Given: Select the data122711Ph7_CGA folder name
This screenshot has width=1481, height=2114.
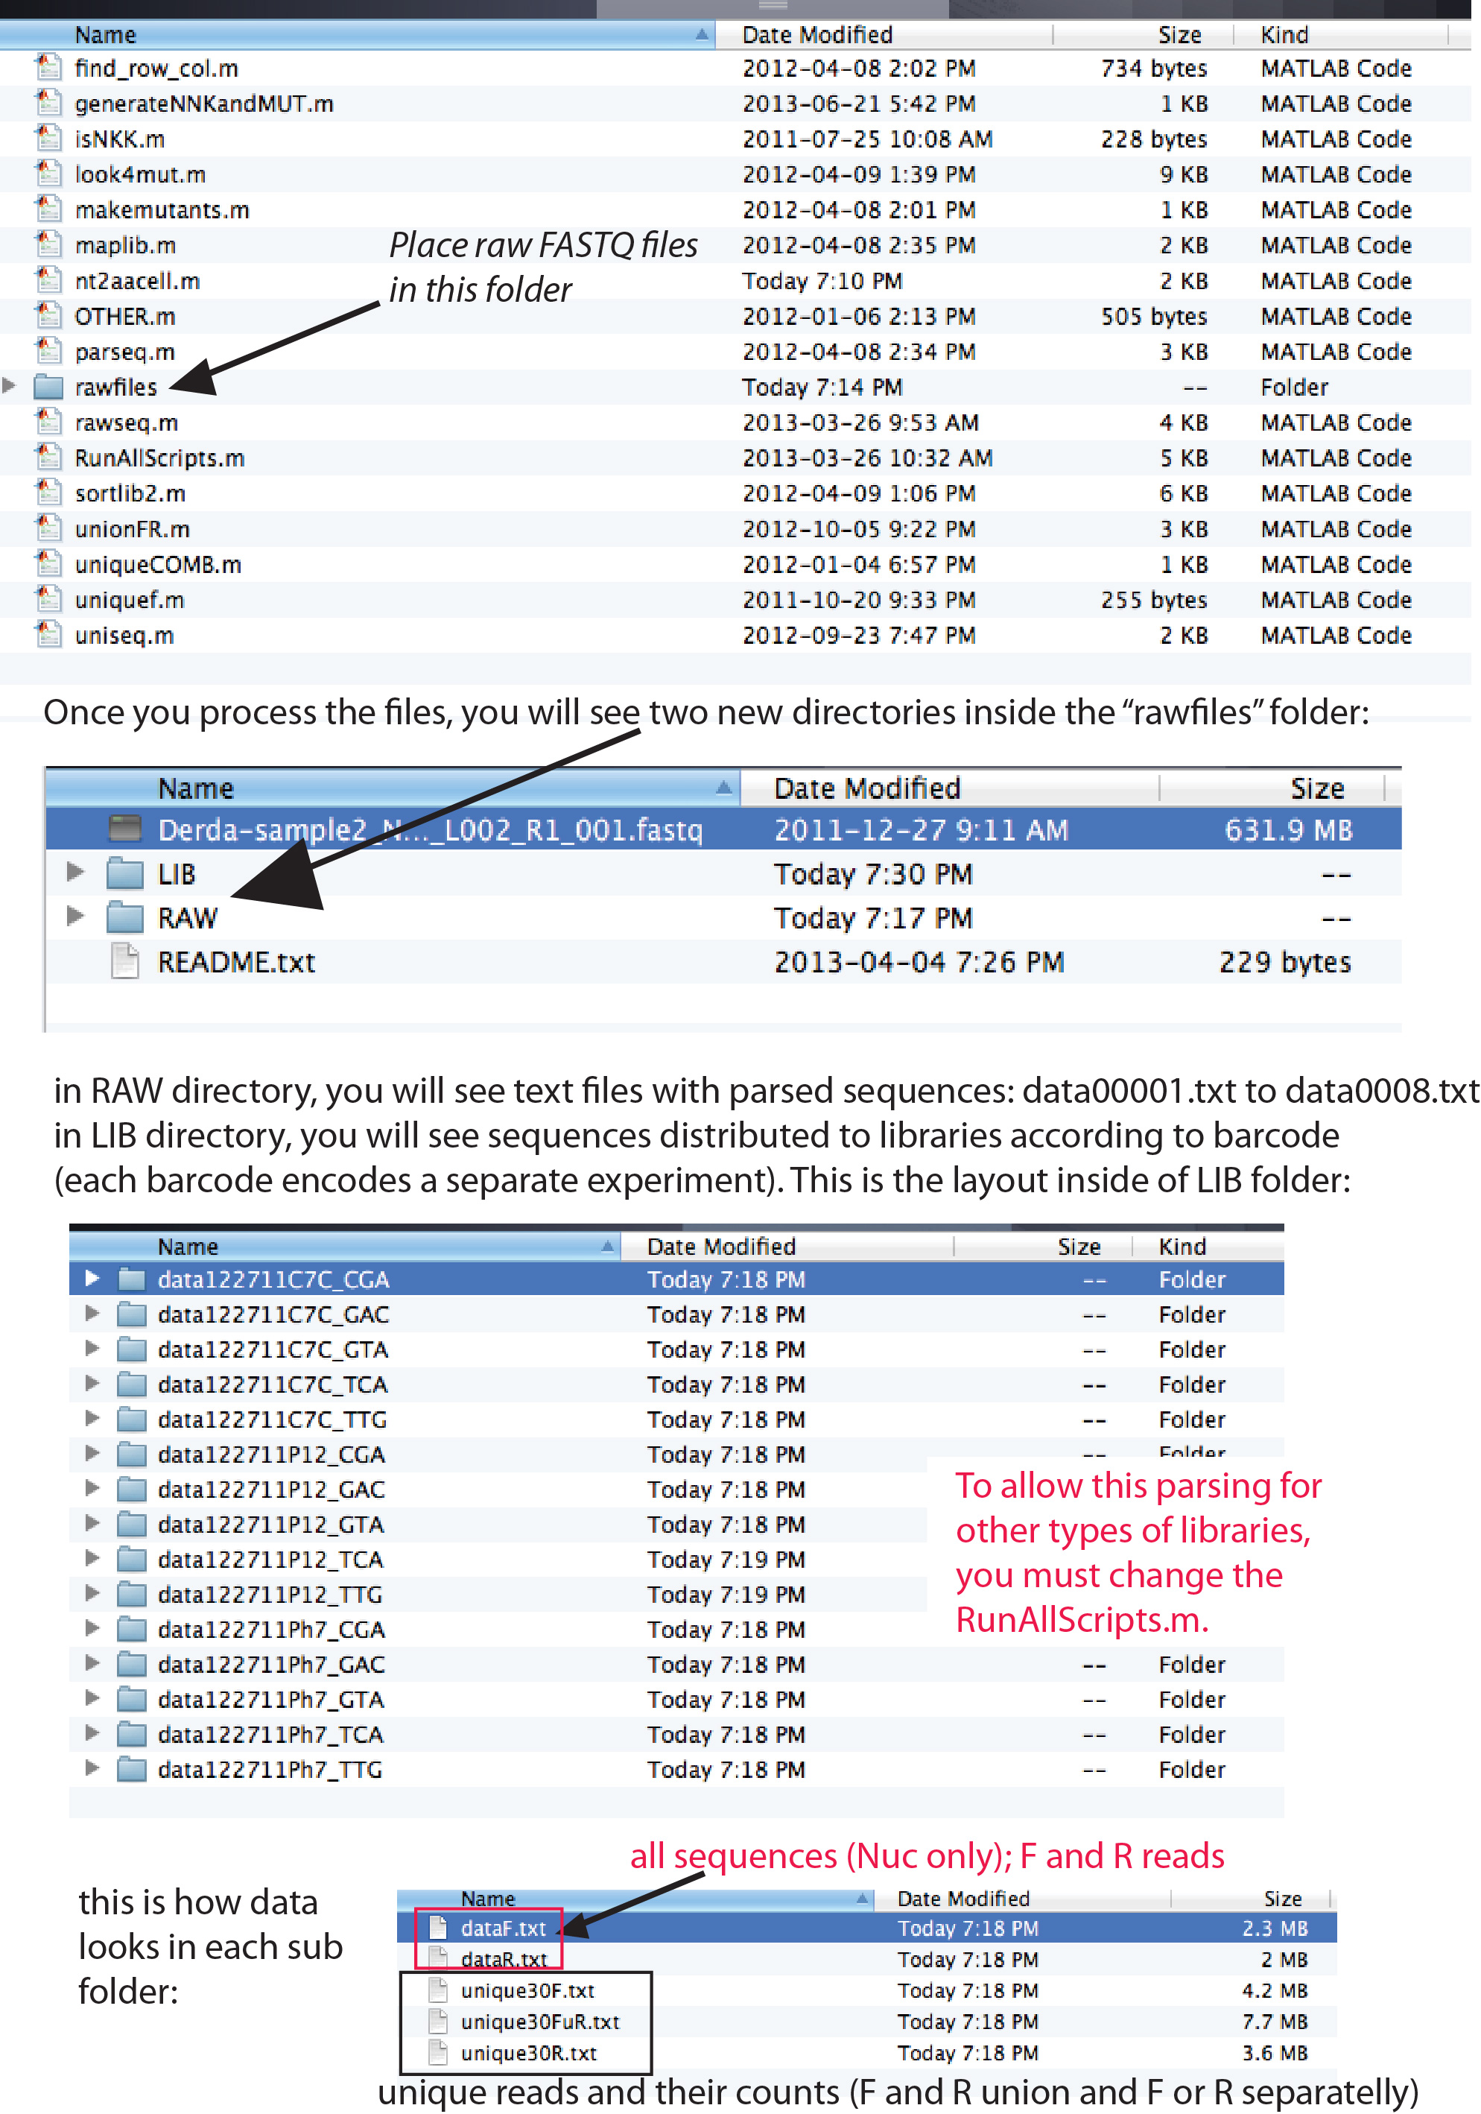Looking at the screenshot, I should coord(271,1629).
